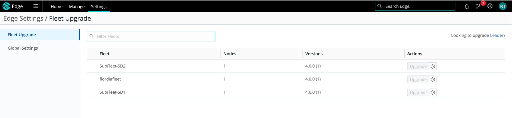Open settings gear for SubFleet-SD1
Viewport: 512px width, 118px height.
coord(433,93)
